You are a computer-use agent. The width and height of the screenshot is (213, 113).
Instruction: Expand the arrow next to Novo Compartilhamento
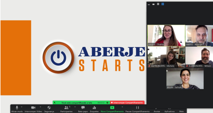[x=122, y=107]
